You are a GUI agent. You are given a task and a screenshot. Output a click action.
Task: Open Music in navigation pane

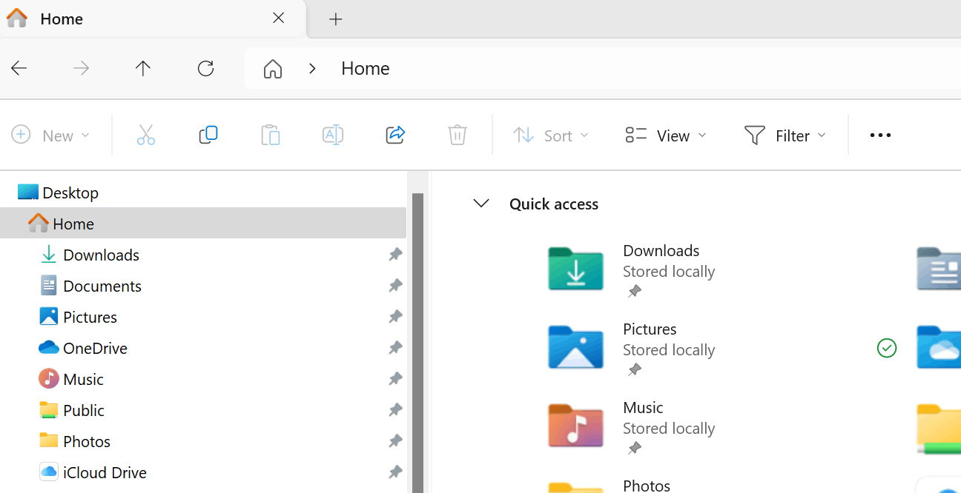pos(83,379)
